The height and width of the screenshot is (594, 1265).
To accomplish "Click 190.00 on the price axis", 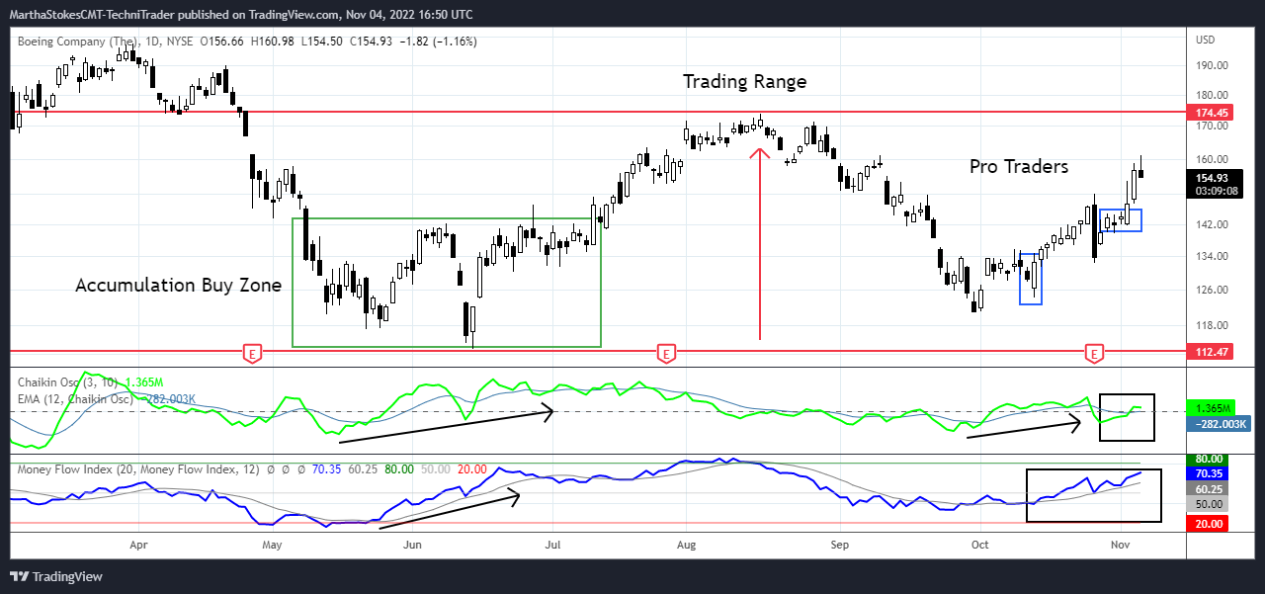I will click(1212, 66).
